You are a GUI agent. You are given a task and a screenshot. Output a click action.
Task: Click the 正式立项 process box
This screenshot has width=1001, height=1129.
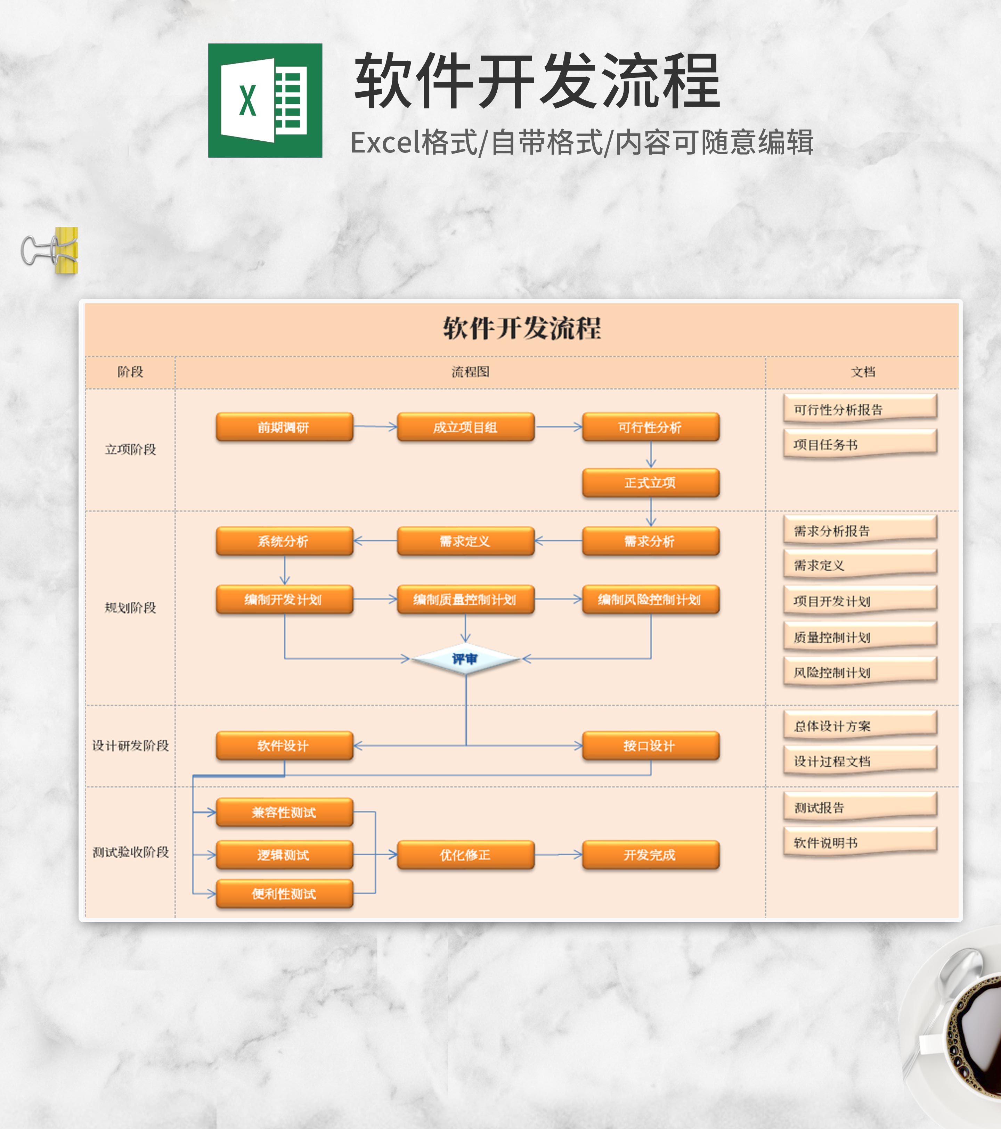tap(650, 483)
